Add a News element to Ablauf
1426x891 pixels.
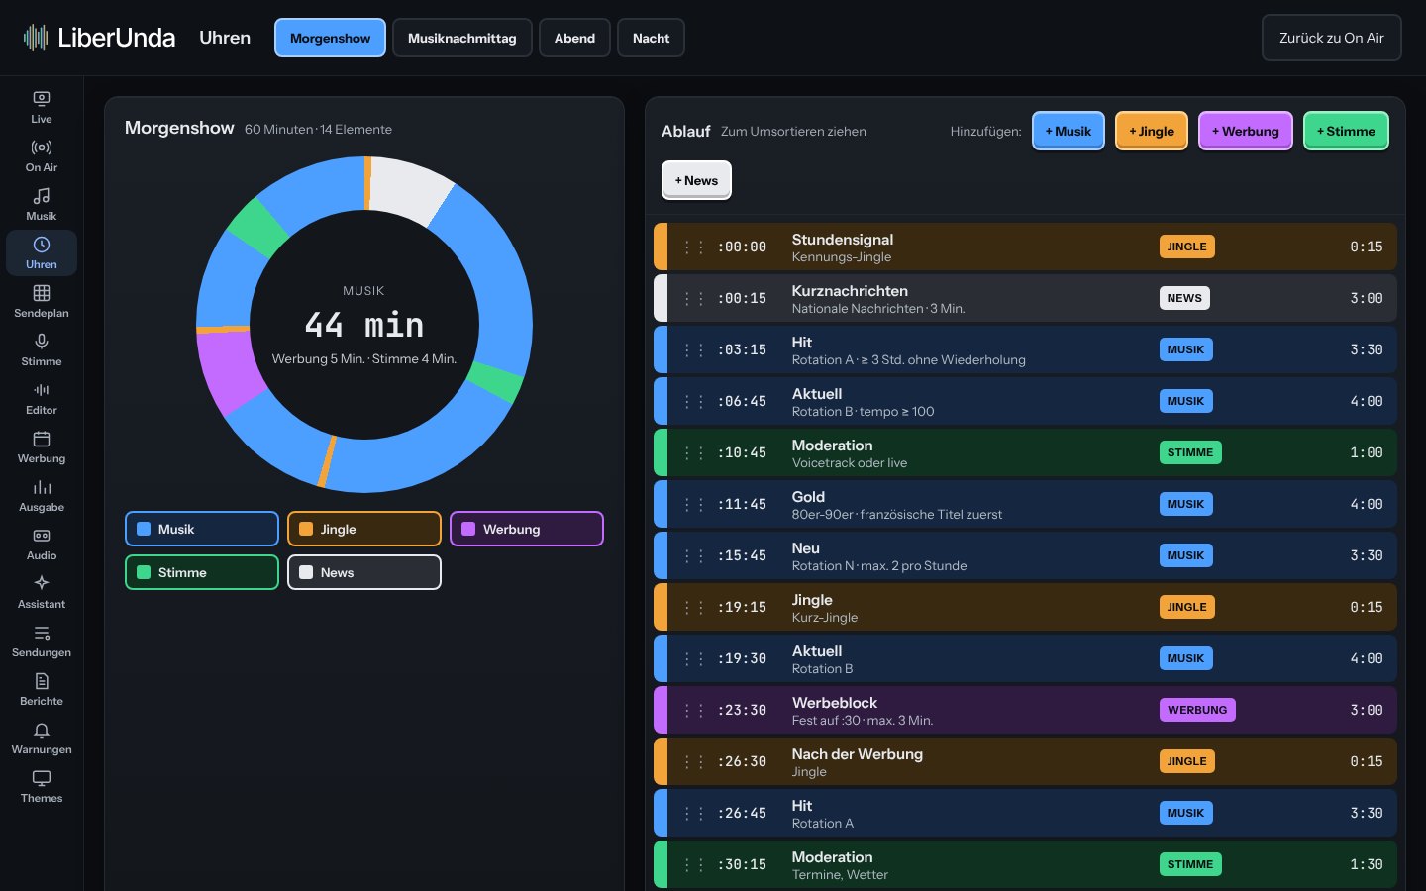696,180
